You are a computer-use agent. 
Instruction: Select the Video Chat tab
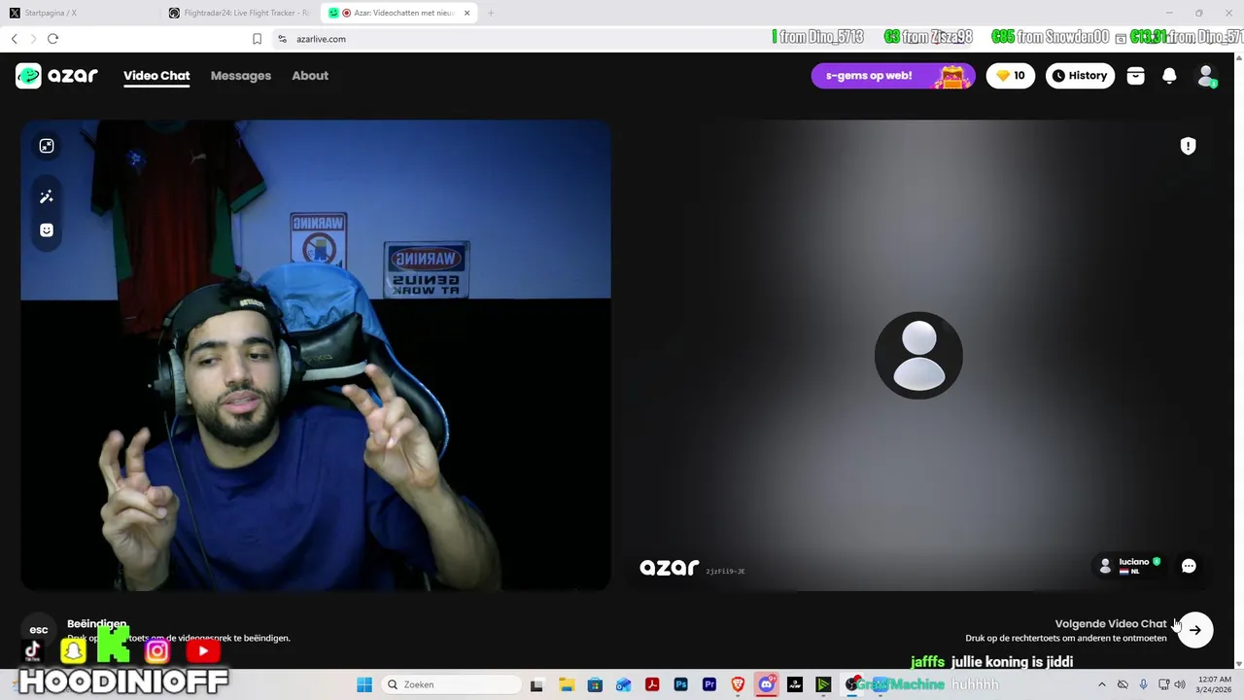coord(156,76)
